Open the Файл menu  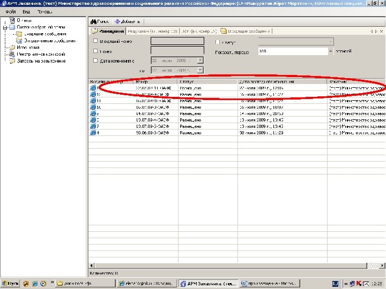(11, 12)
